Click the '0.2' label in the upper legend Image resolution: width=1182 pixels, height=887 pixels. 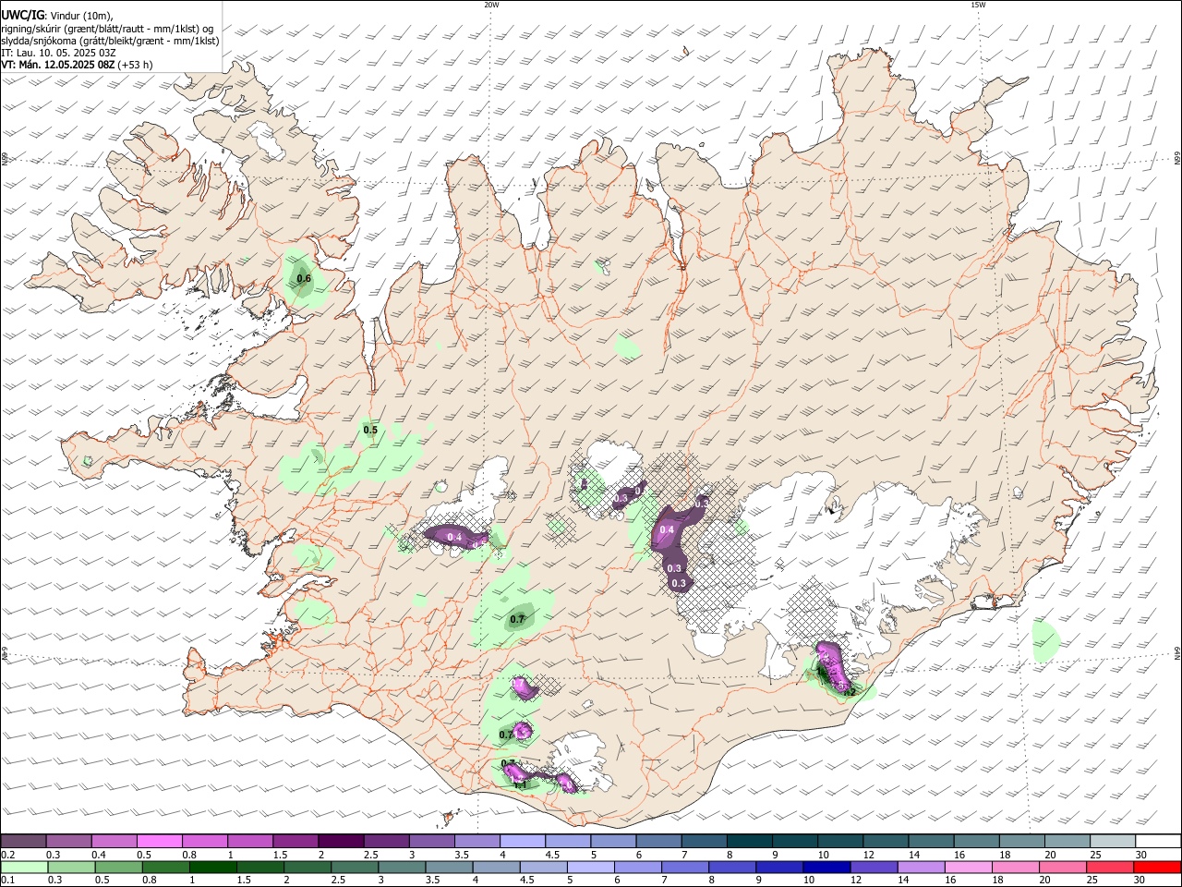pos(8,854)
